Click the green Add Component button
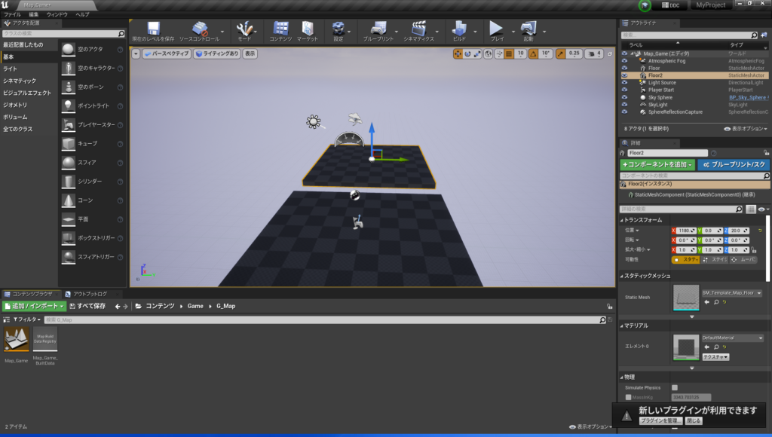The image size is (772, 437). (657, 164)
